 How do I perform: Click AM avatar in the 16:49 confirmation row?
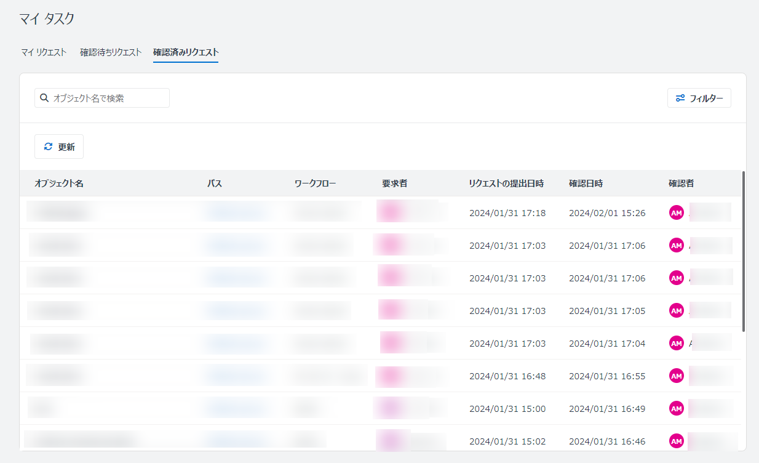coord(677,408)
